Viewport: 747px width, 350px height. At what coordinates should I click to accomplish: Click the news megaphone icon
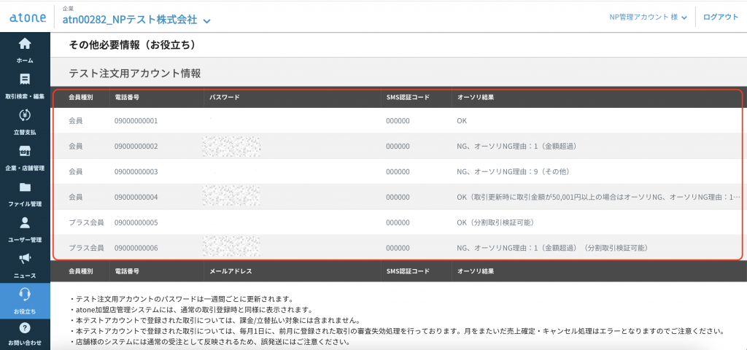coord(25,259)
